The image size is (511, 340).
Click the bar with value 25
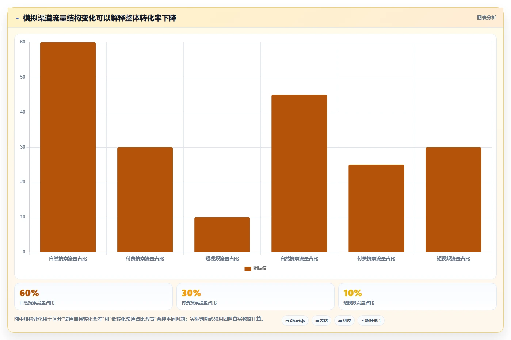376,208
